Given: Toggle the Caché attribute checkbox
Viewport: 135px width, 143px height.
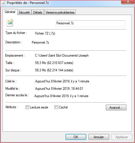Looking at the screenshot, I should pos(56,107).
